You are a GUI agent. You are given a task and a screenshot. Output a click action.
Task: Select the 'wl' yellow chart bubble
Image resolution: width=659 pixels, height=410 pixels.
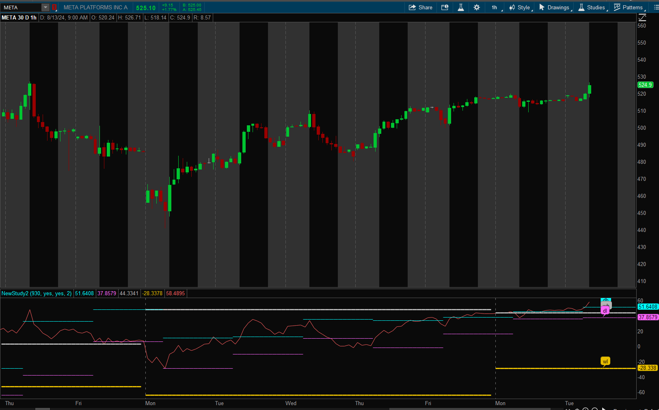click(x=605, y=361)
